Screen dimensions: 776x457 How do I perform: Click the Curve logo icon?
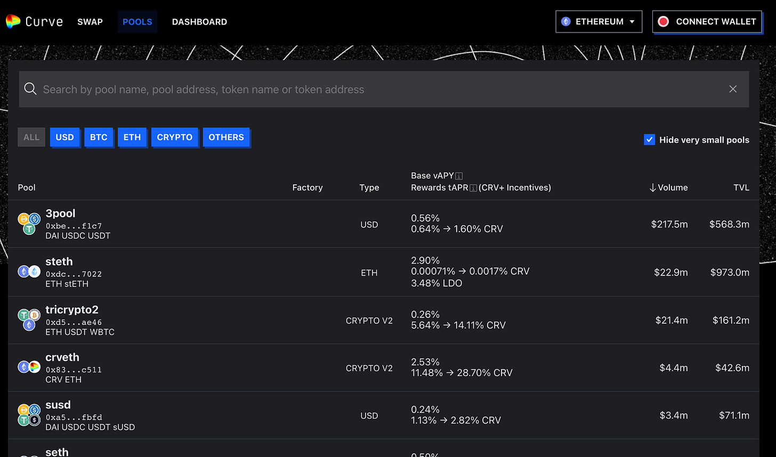pyautogui.click(x=13, y=22)
